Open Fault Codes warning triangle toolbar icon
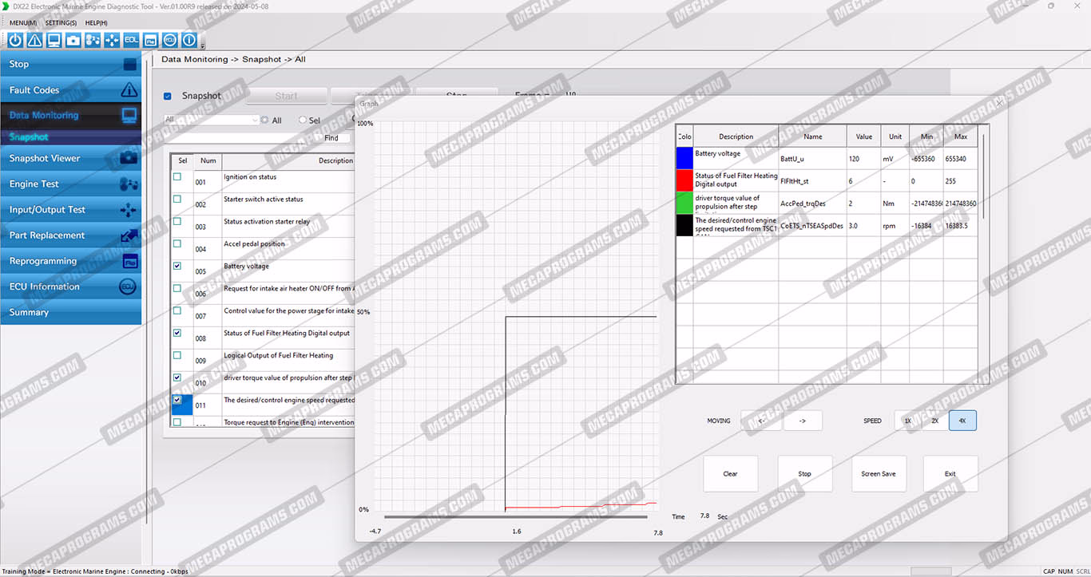 [x=34, y=40]
